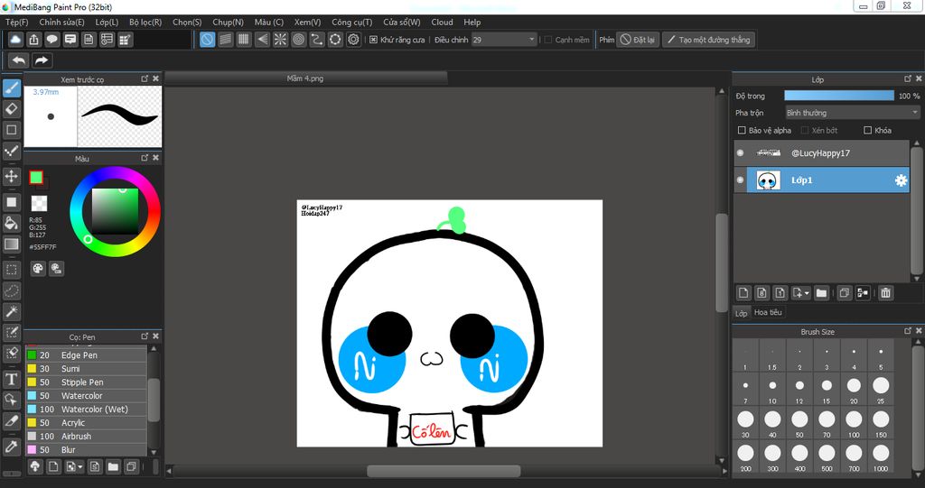This screenshot has height=488, width=925.
Task: Adjust the Độ trong opacity slider
Action: tap(839, 96)
